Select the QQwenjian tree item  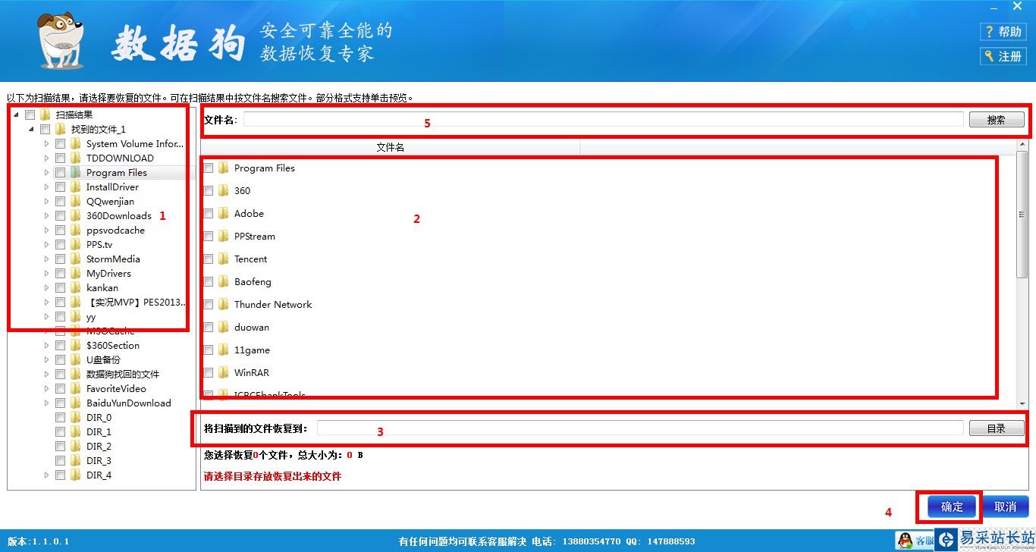110,202
